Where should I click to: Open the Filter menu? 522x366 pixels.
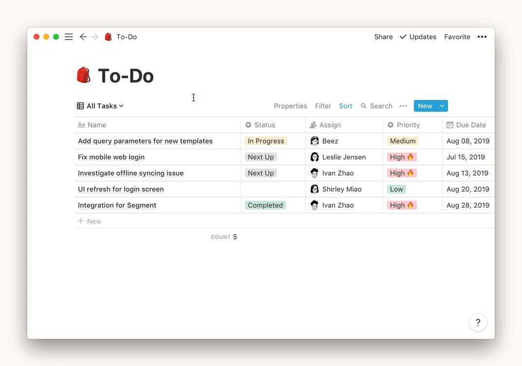click(323, 106)
